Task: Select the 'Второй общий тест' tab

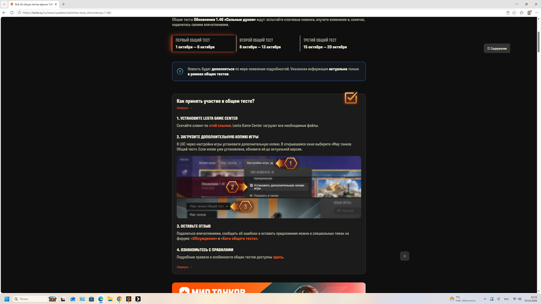Action: click(x=268, y=43)
